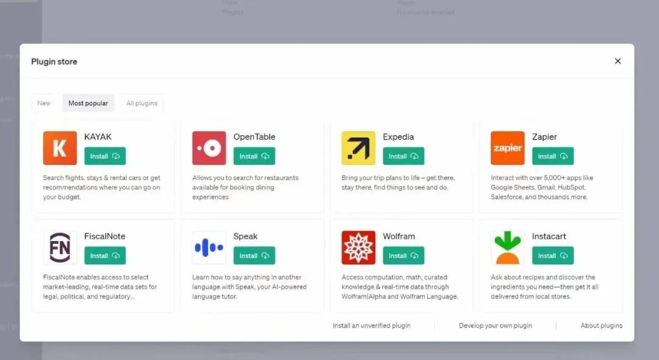Install the KAYAK plugin

(x=105, y=156)
